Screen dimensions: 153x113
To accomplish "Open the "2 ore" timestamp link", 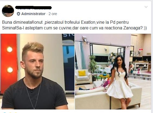I will point(53,14).
